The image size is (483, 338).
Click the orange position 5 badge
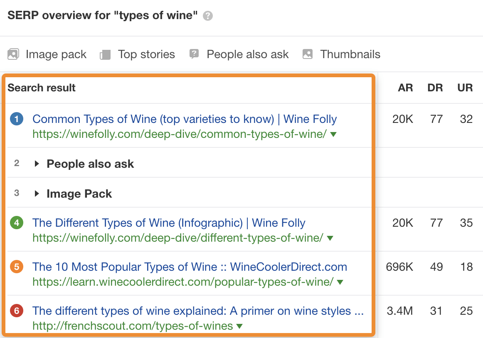tap(16, 267)
